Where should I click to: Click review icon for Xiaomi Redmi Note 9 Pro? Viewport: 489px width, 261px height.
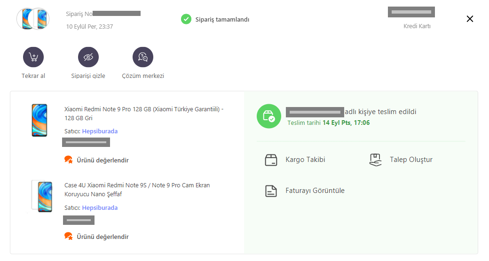68,160
